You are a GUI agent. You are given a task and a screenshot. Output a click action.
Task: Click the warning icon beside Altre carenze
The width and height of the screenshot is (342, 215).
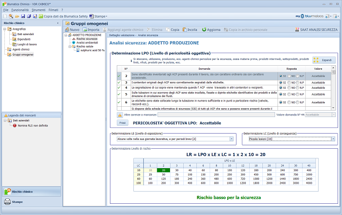coord(120,114)
